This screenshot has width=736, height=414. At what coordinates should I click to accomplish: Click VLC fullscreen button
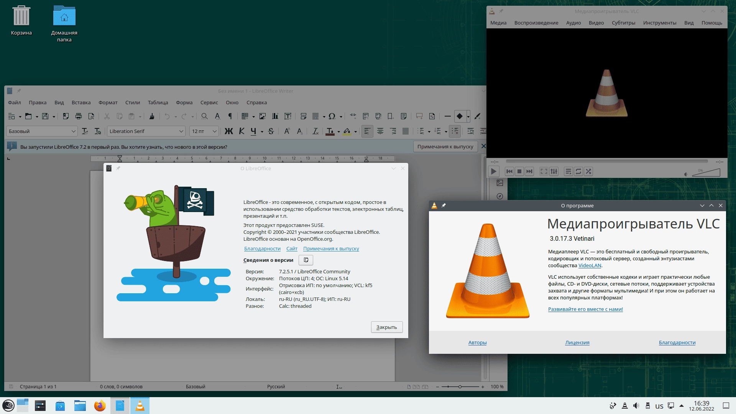click(x=544, y=171)
